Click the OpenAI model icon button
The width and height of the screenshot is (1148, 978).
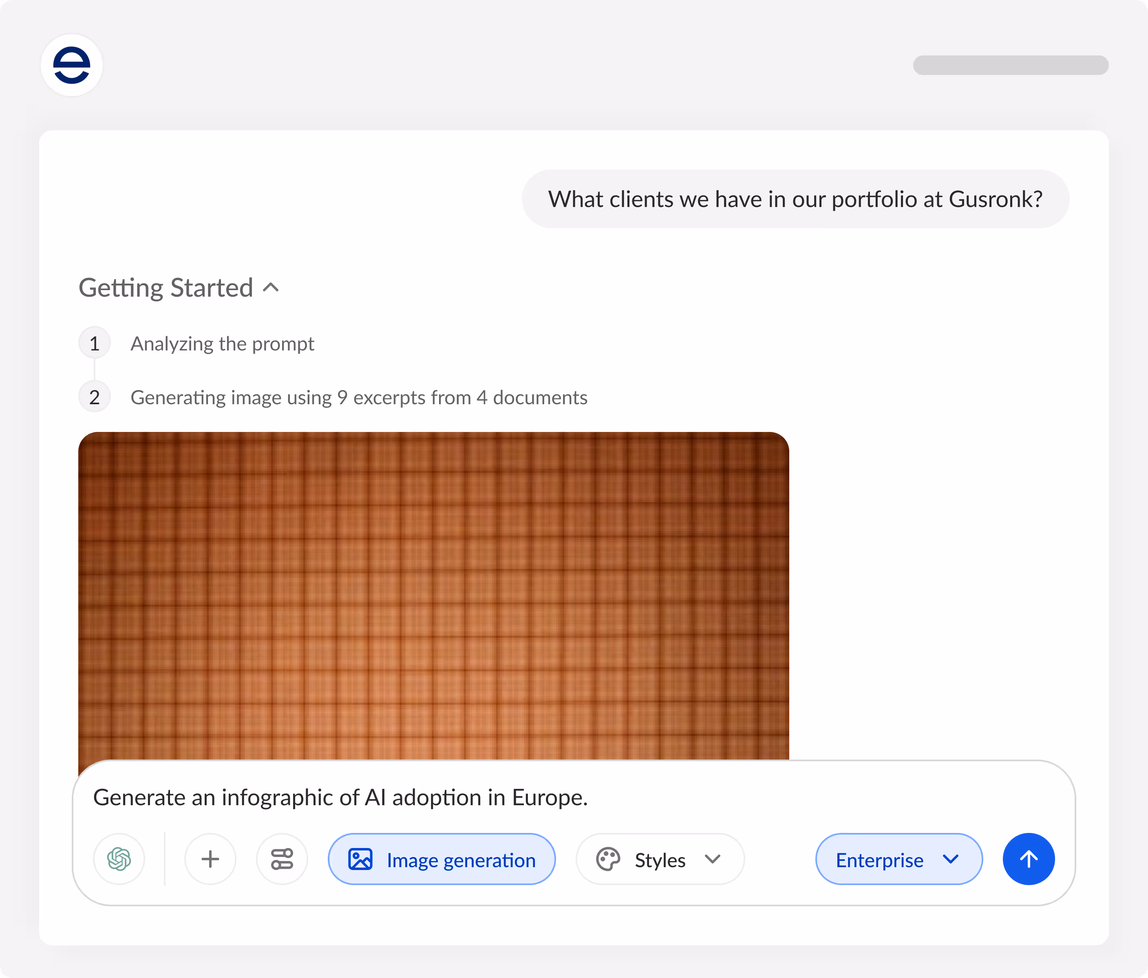pos(119,859)
